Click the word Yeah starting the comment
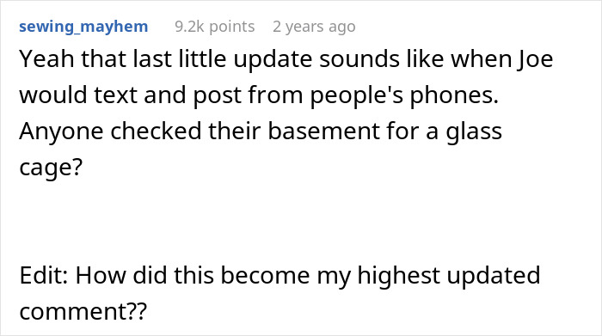Screen dimensions: 602x336 pos(46,59)
